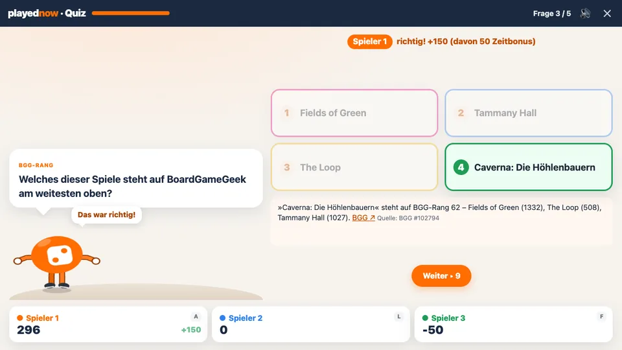The height and width of the screenshot is (350, 622).
Task: Click the A key badge for Spieler 1
Action: (x=196, y=317)
